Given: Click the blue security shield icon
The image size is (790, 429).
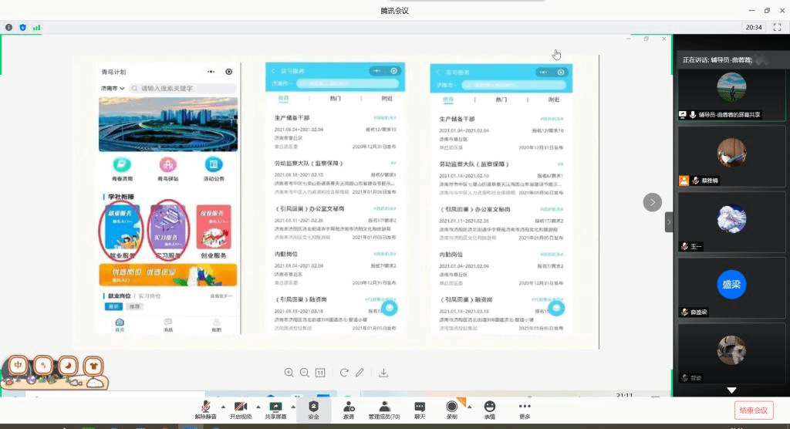Looking at the screenshot, I should 22,27.
